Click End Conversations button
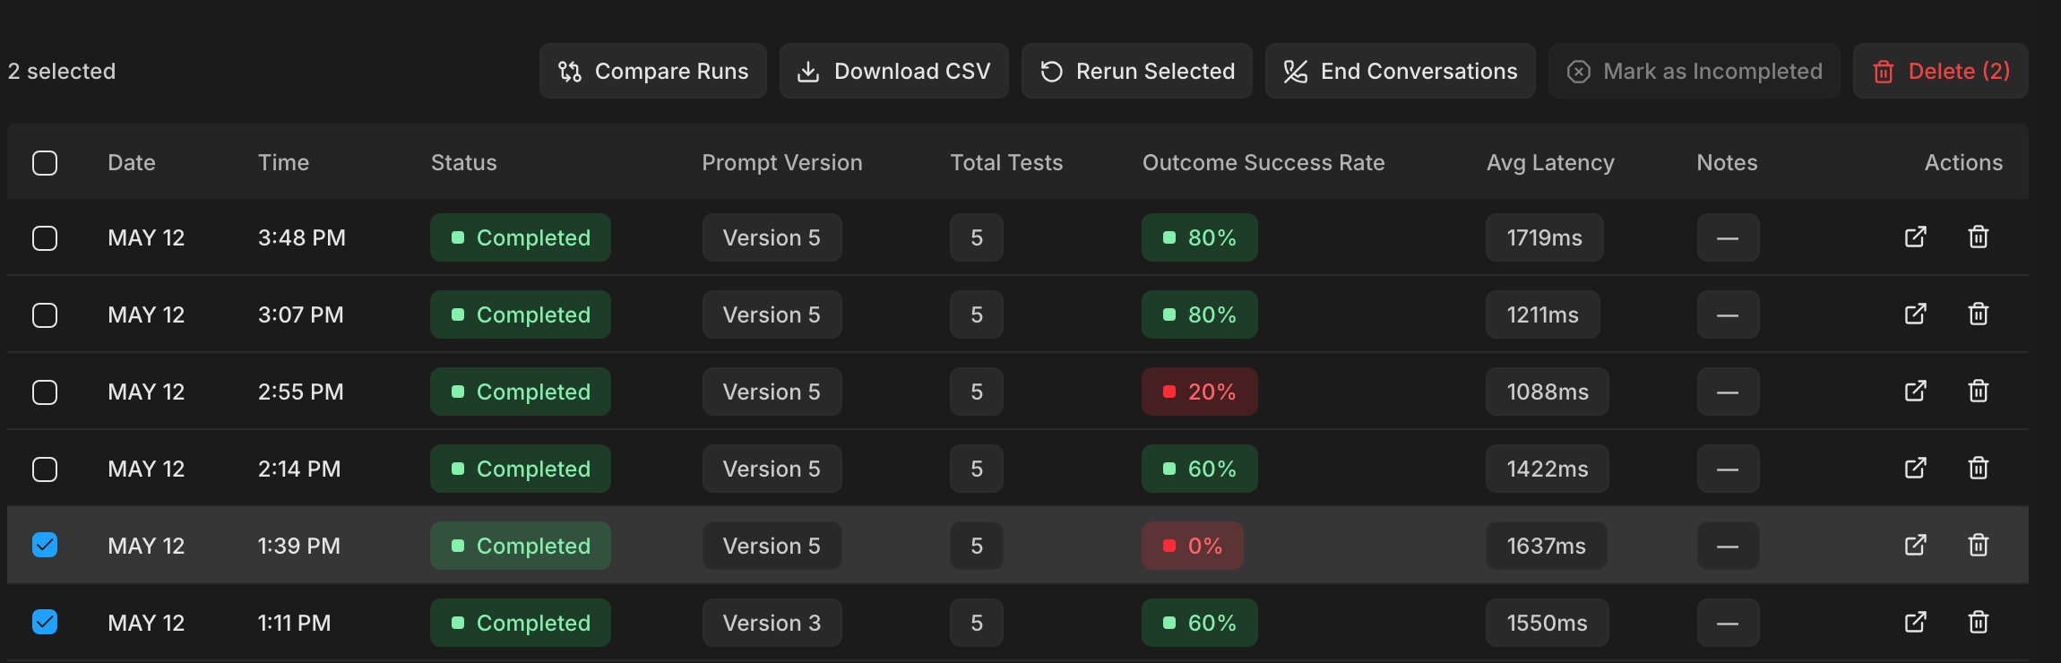2061x663 pixels. pyautogui.click(x=1401, y=71)
